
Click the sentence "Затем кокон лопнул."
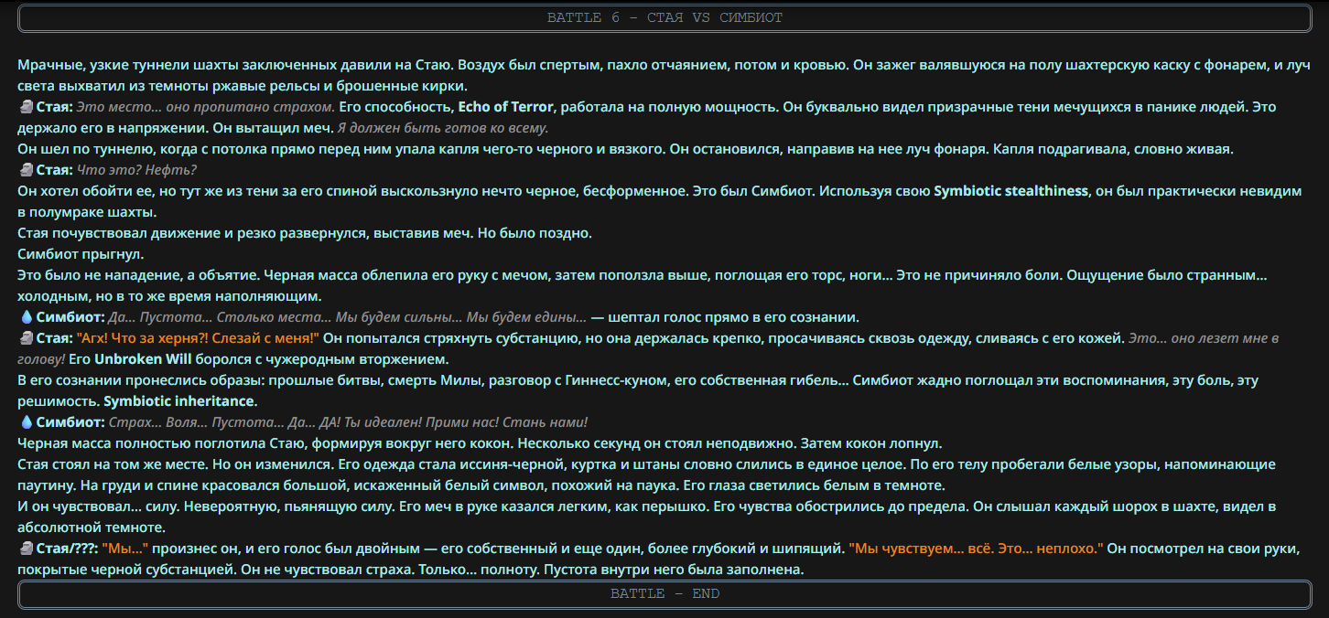point(871,444)
